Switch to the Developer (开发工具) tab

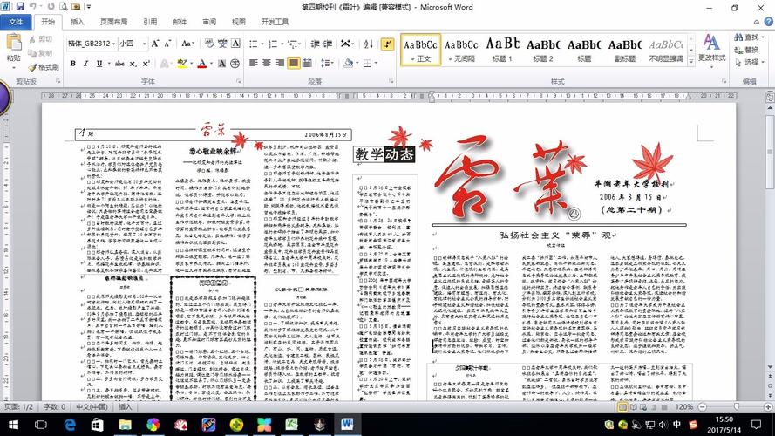275,22
